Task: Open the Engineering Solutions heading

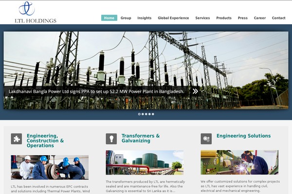Action: pyautogui.click(x=244, y=136)
